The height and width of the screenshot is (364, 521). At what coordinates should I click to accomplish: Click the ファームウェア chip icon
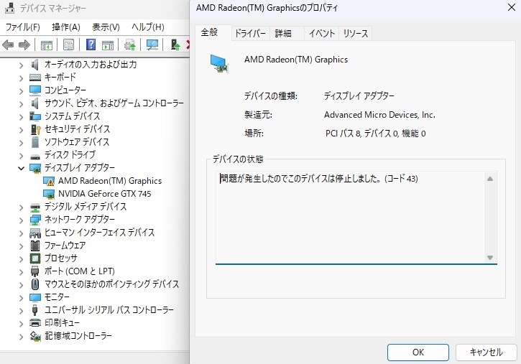tap(35, 246)
